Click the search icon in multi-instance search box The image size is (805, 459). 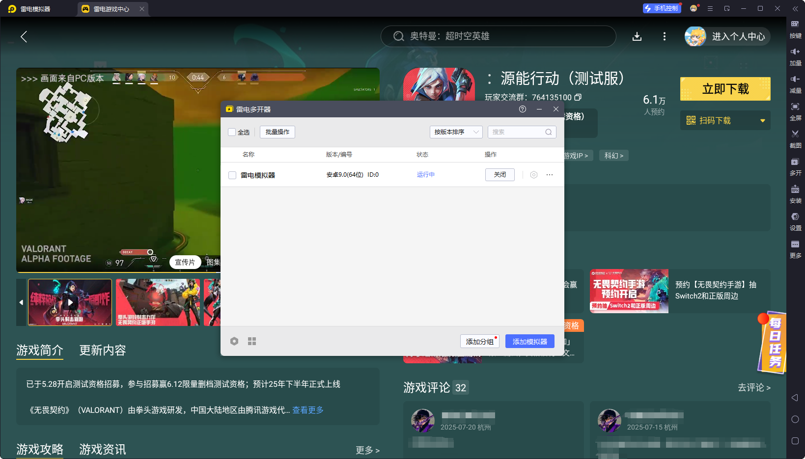coord(549,132)
